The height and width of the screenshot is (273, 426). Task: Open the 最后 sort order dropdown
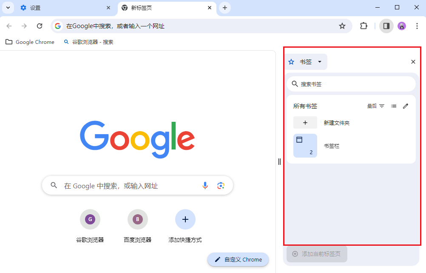[376, 106]
